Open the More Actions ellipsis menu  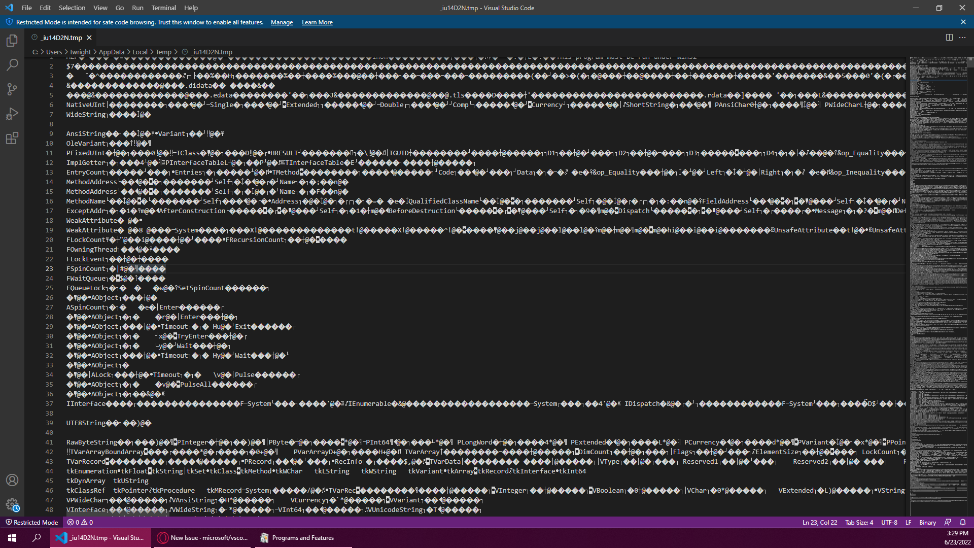pyautogui.click(x=963, y=37)
